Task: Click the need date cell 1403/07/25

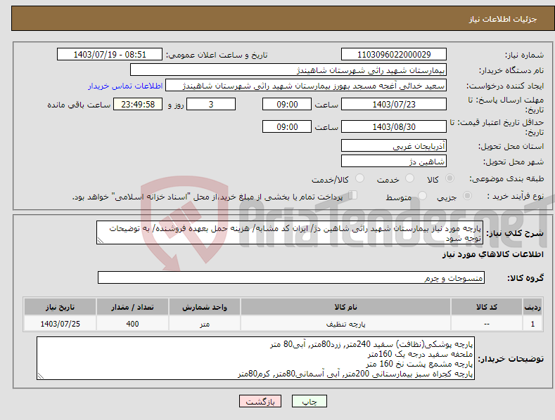Action: click(x=60, y=324)
